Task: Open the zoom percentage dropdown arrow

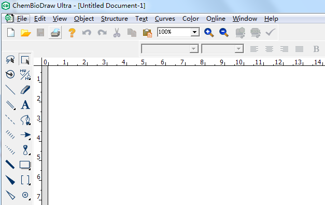Action: tap(194, 32)
